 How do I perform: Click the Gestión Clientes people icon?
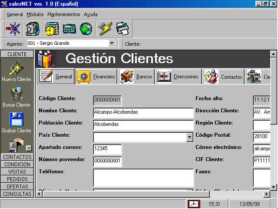click(x=45, y=59)
